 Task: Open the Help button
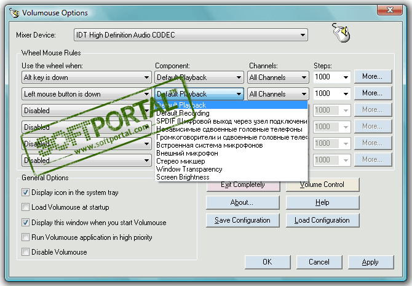point(322,203)
